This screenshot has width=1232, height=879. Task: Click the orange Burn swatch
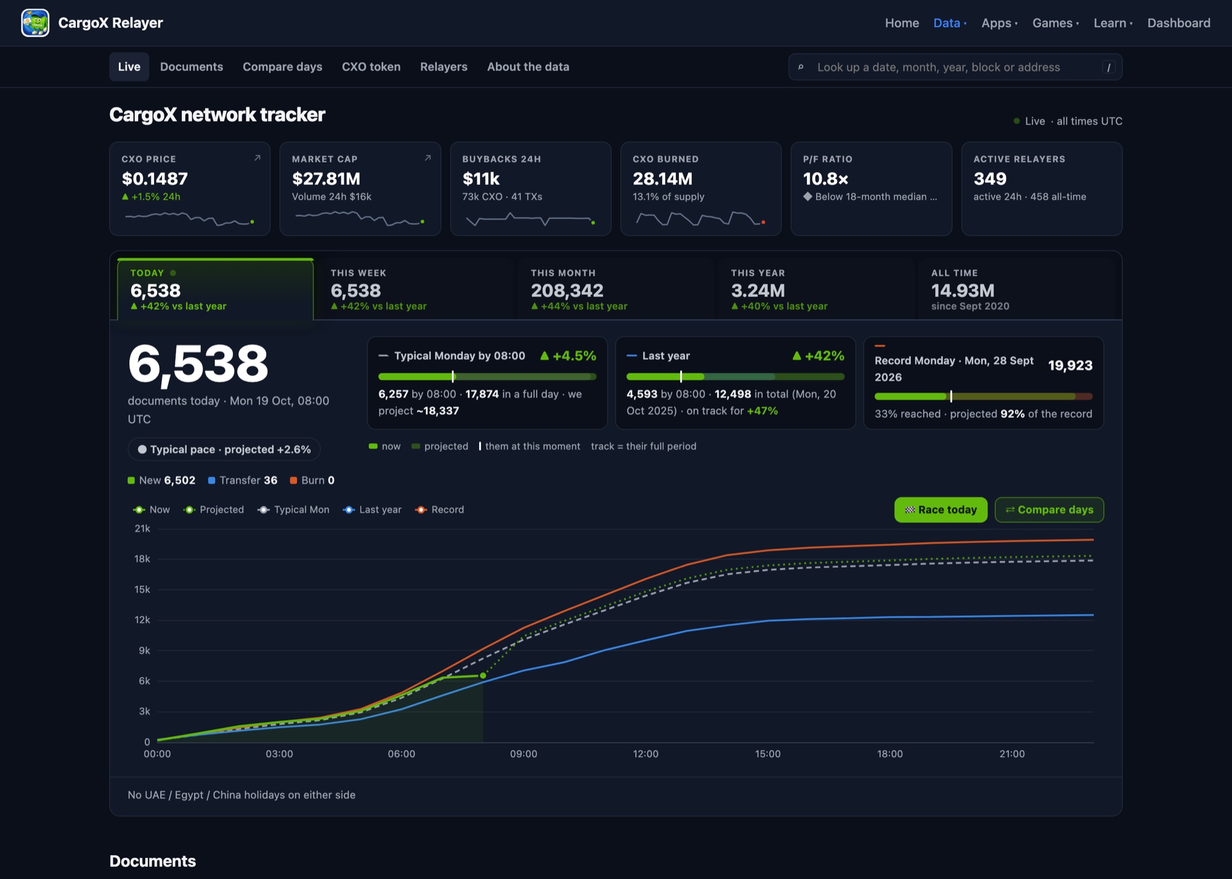293,480
